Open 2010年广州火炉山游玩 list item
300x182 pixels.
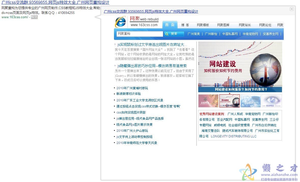click(132, 131)
